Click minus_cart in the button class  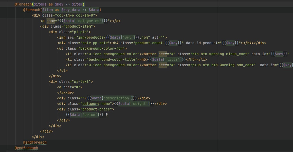pos(236,54)
